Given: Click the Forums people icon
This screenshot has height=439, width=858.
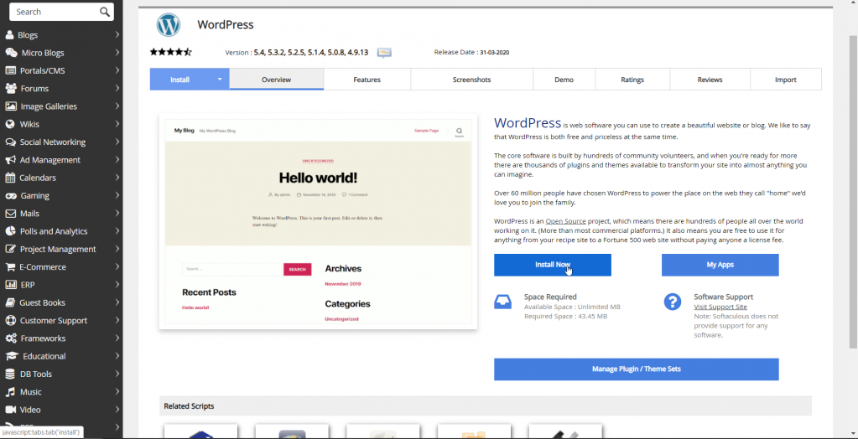Looking at the screenshot, I should click(x=10, y=89).
